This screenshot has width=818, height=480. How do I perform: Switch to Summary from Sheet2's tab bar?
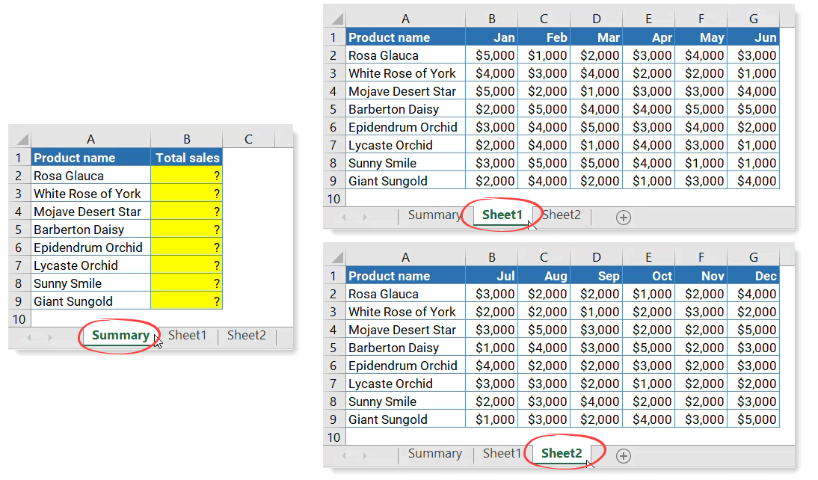pos(434,453)
